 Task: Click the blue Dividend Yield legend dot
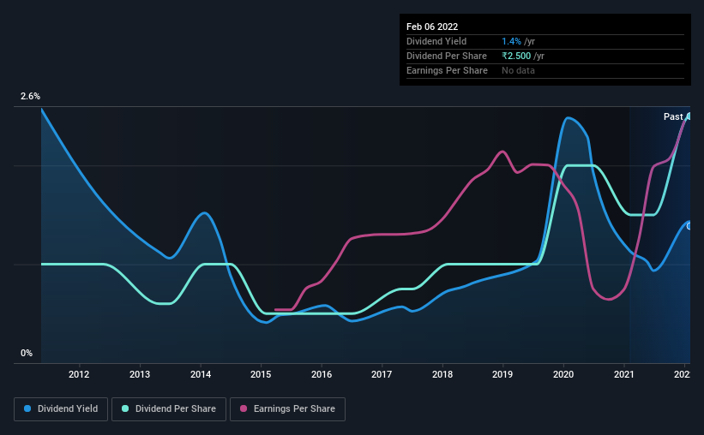(x=27, y=408)
